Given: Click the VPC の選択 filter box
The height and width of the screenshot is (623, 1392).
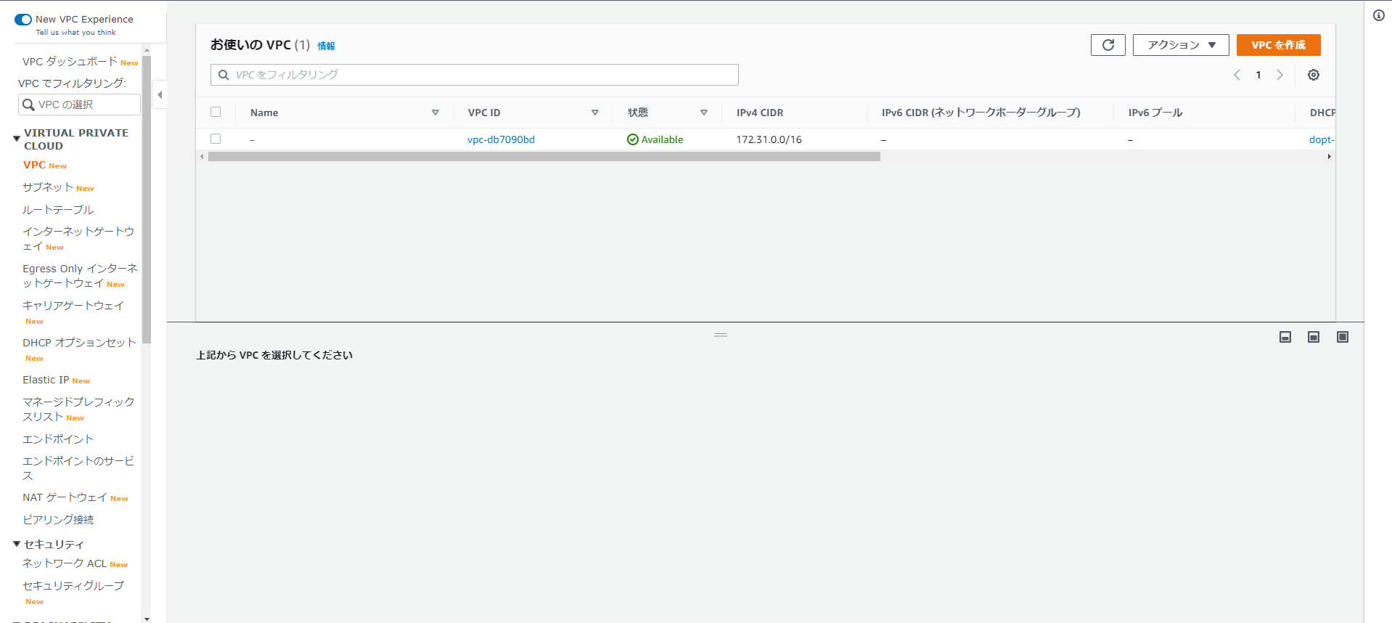Looking at the screenshot, I should pos(79,105).
